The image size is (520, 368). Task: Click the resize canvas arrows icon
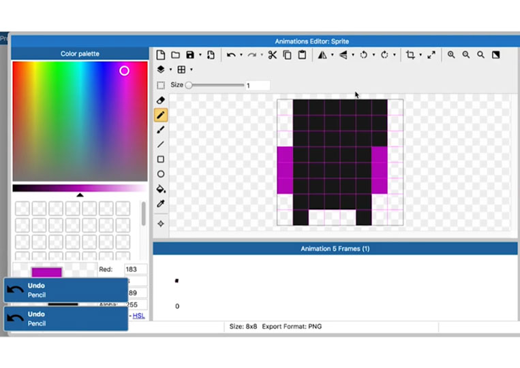(431, 55)
